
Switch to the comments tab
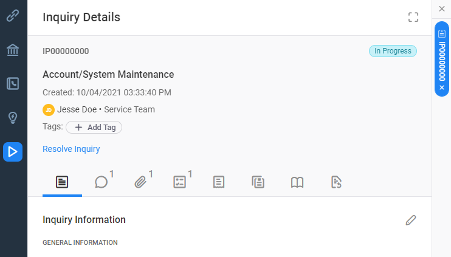point(102,182)
